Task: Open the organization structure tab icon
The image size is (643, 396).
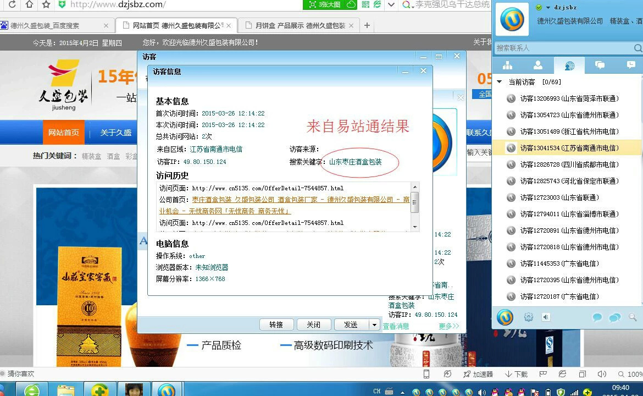Action: coord(507,65)
